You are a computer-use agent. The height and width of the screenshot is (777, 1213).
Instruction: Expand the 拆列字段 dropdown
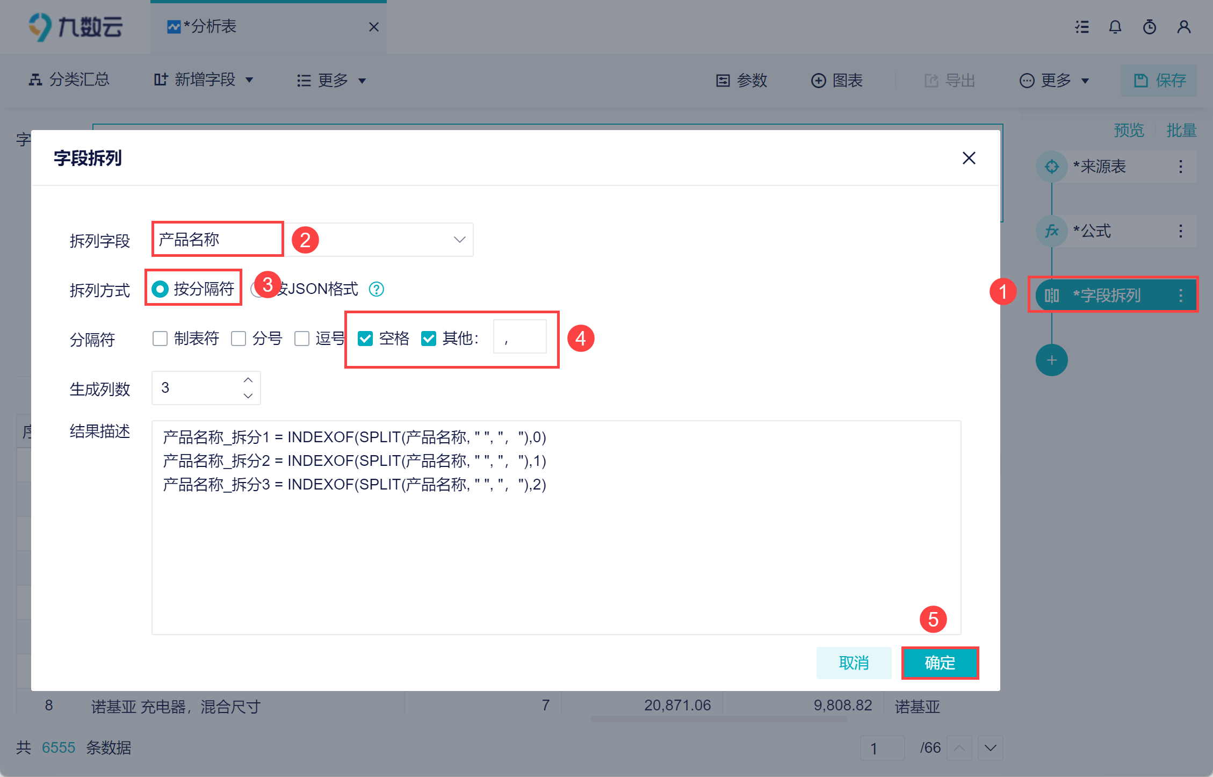click(459, 240)
